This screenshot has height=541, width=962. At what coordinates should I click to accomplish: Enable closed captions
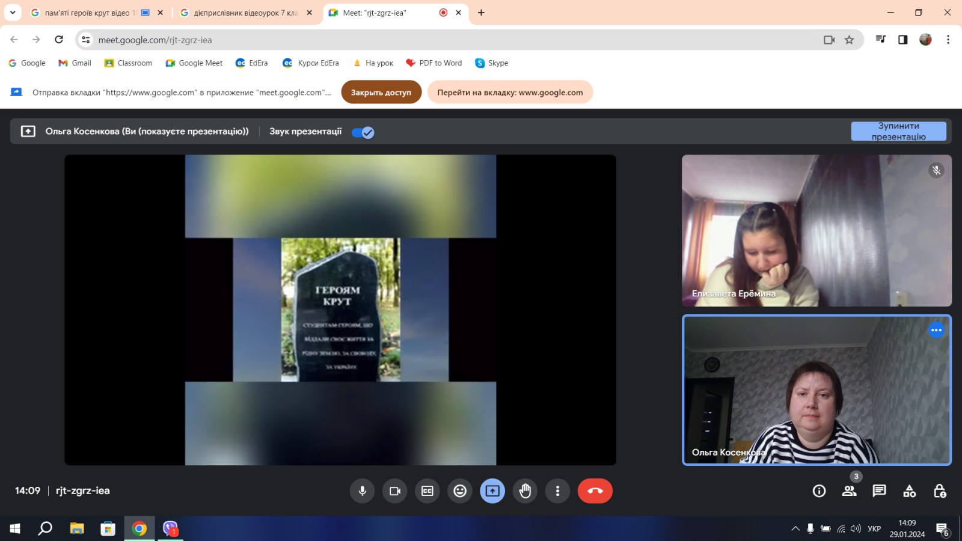(x=427, y=491)
